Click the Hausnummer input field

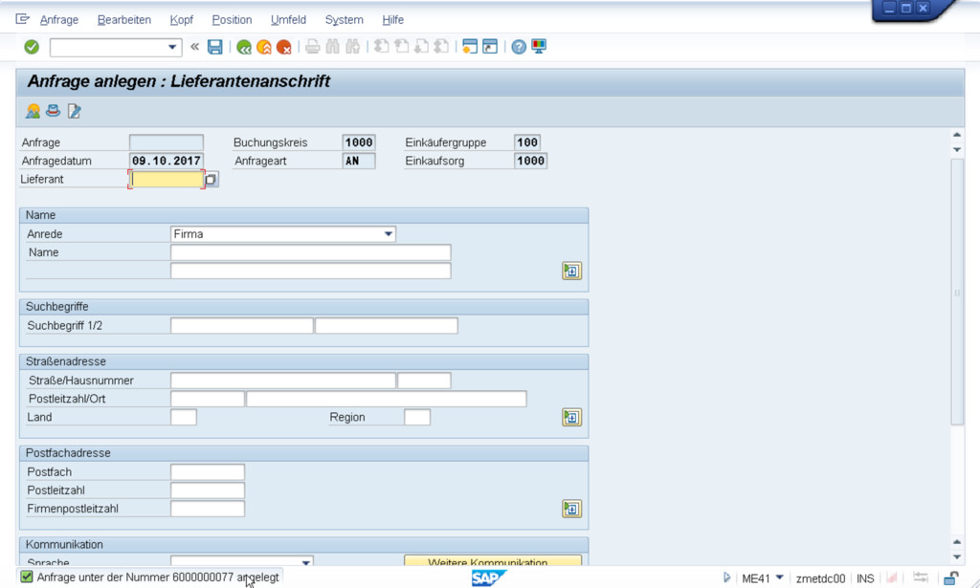point(424,381)
